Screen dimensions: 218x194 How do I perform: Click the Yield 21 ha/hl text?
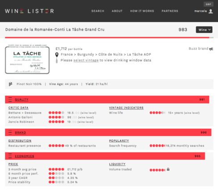pyautogui.click(x=96, y=84)
